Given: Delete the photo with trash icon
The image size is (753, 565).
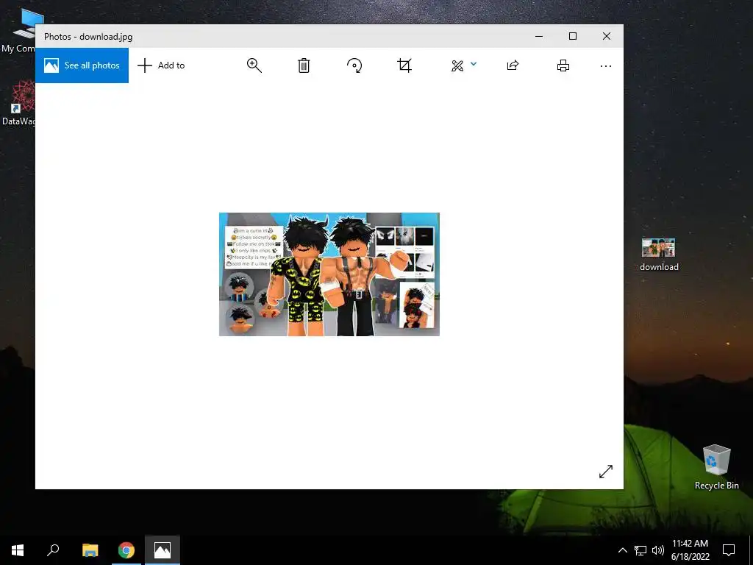Looking at the screenshot, I should pos(304,65).
